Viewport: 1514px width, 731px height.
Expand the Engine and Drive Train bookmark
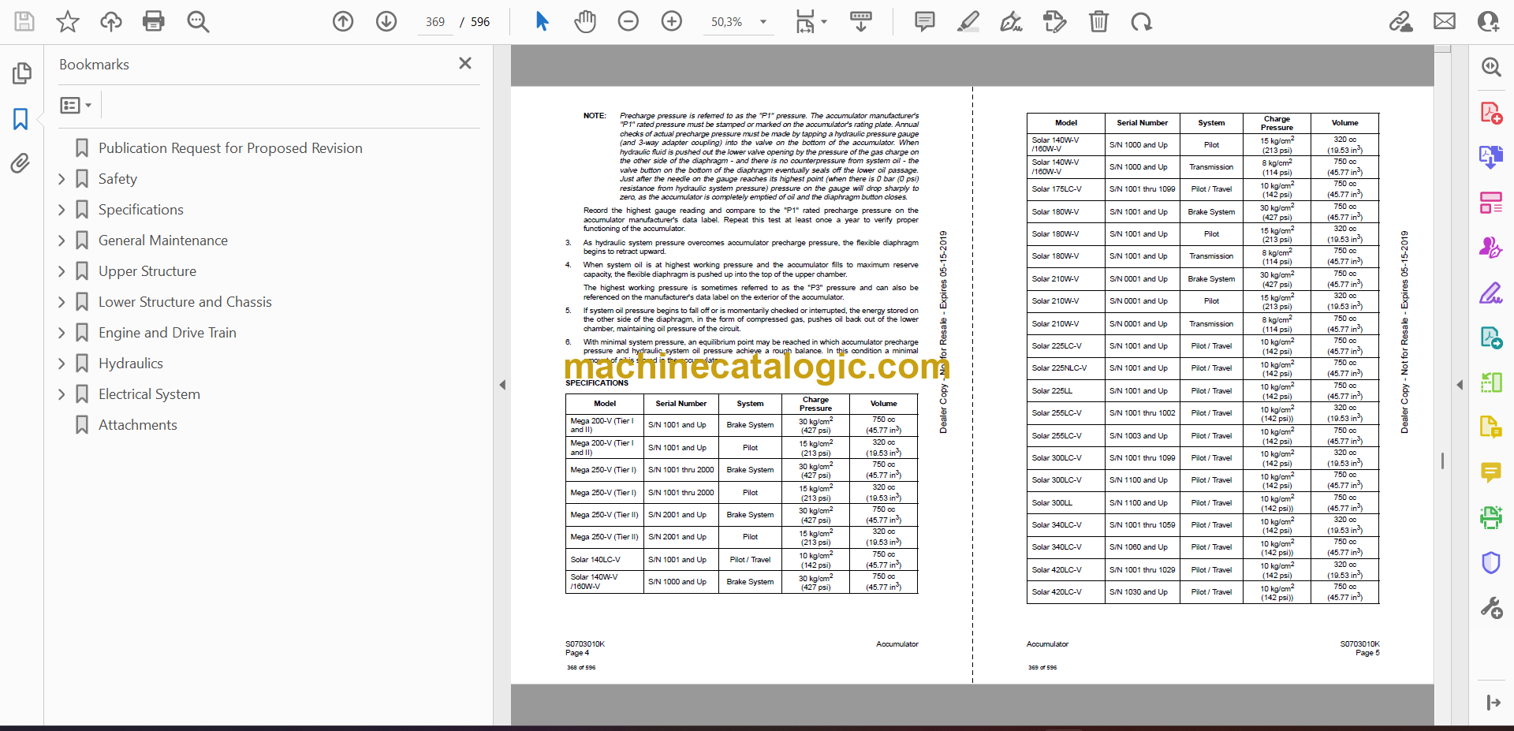click(x=62, y=333)
